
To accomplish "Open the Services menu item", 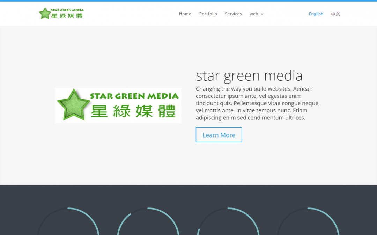I will 233,14.
